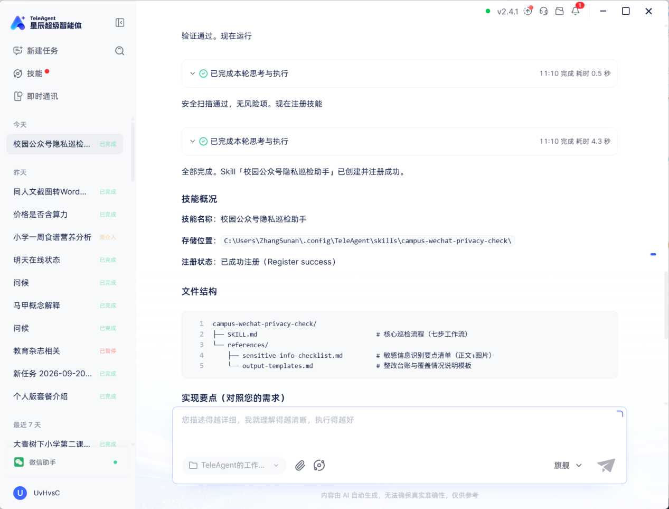Open task 价格是否含算力
Viewport: 669px width, 509px height.
(x=64, y=215)
